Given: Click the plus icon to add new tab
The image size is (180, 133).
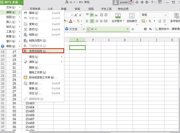Looking at the screenshot, I should coord(133,29).
